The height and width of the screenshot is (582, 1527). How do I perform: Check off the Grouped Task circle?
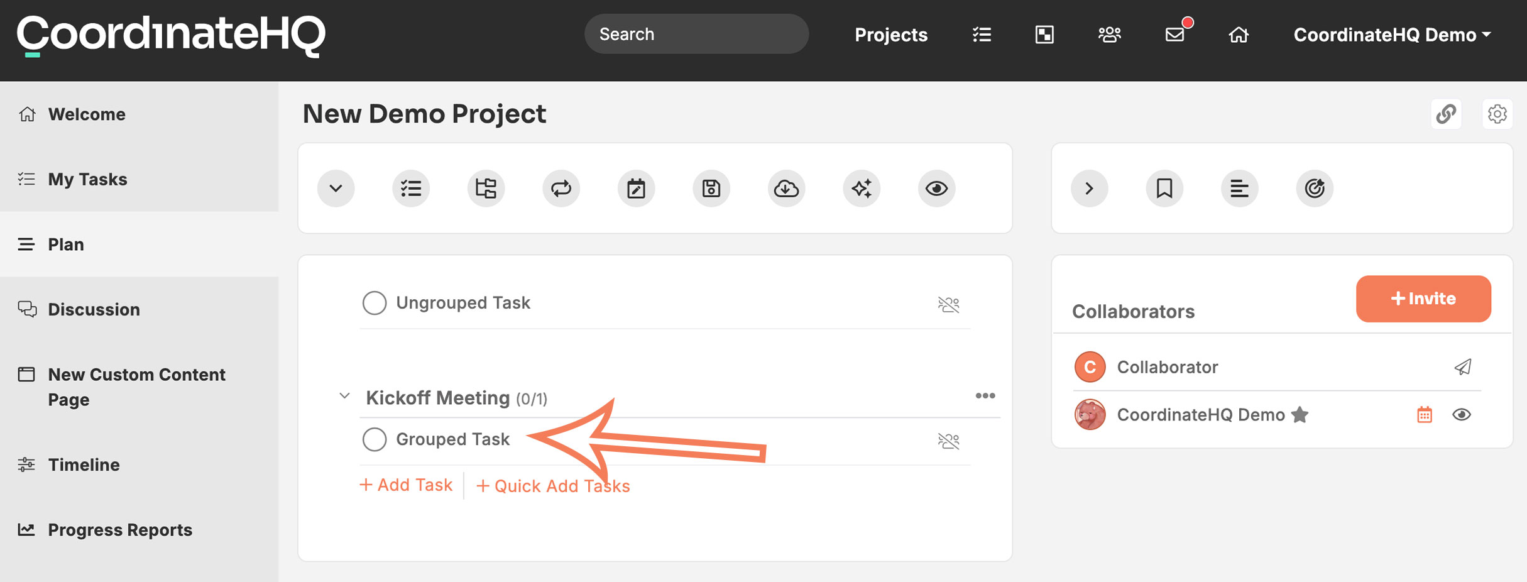[375, 439]
